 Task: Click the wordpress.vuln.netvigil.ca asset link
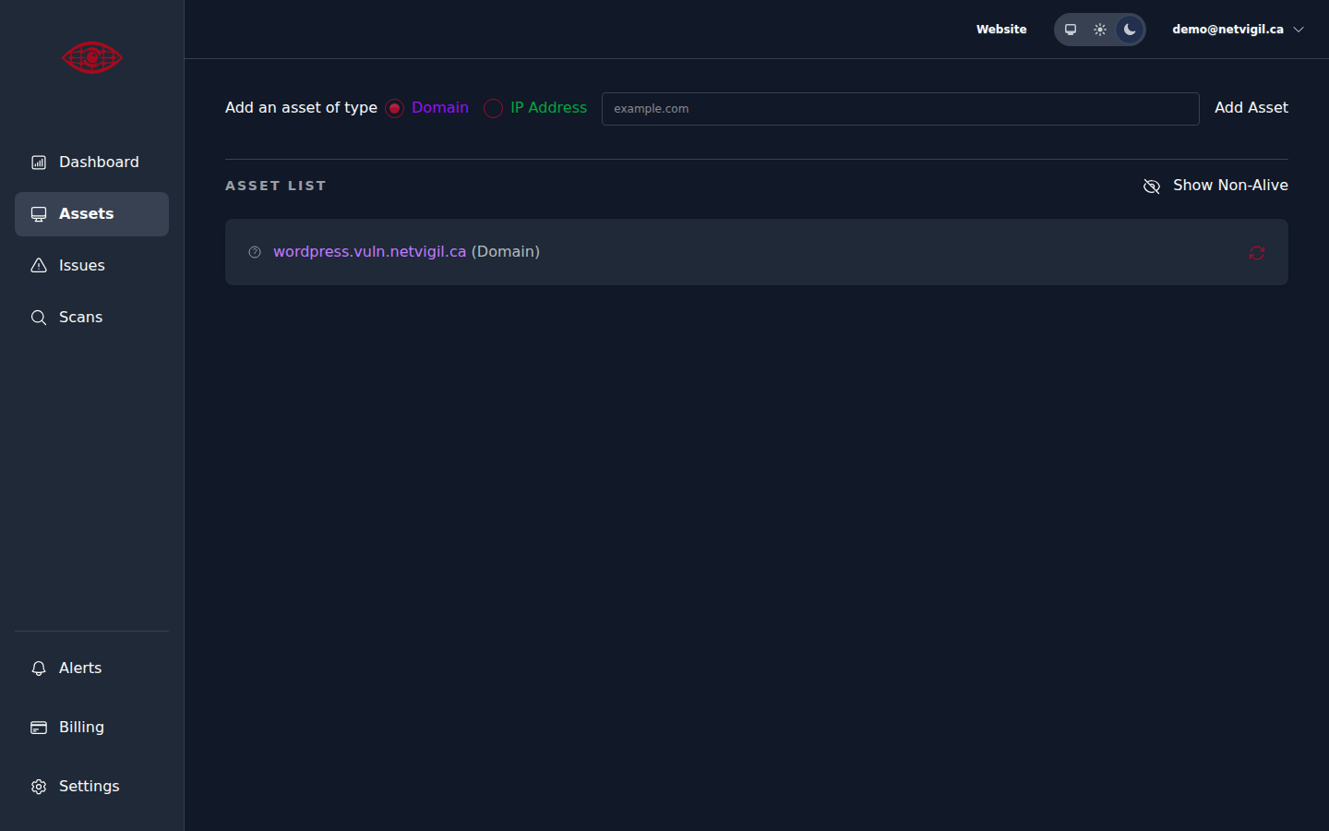369,252
